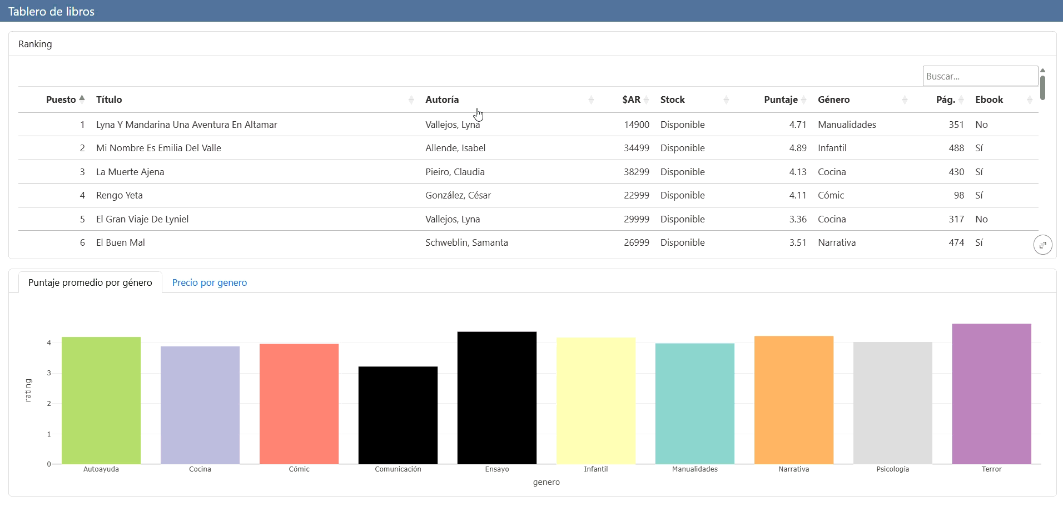
Task: Click the table's vertical scrollbar thumb
Action: 1042,87
